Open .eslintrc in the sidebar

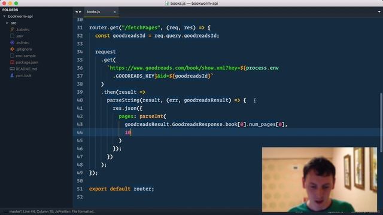[23, 42]
